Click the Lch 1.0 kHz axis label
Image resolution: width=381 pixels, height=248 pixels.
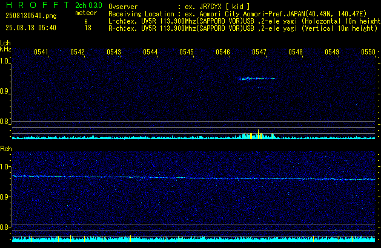[x=4, y=61]
